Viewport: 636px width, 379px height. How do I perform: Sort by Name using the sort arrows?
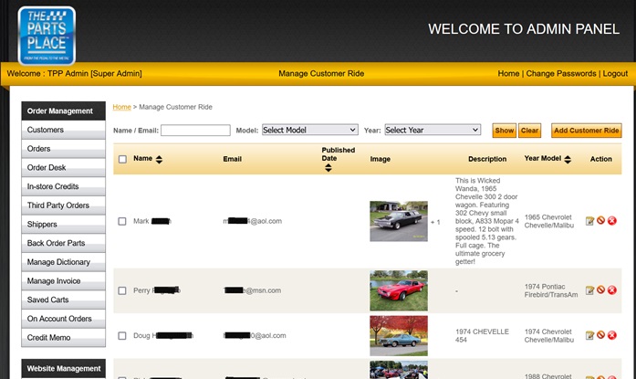coord(160,160)
